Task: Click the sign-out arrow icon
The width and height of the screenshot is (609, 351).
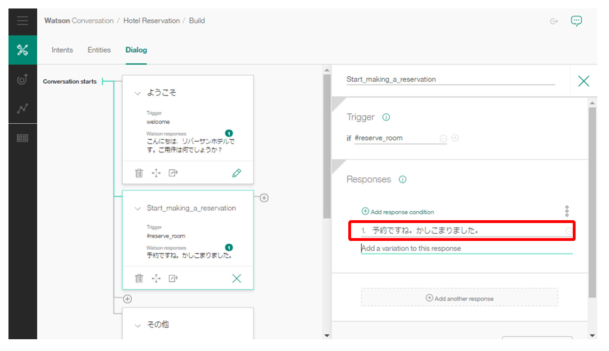Action: [x=554, y=21]
